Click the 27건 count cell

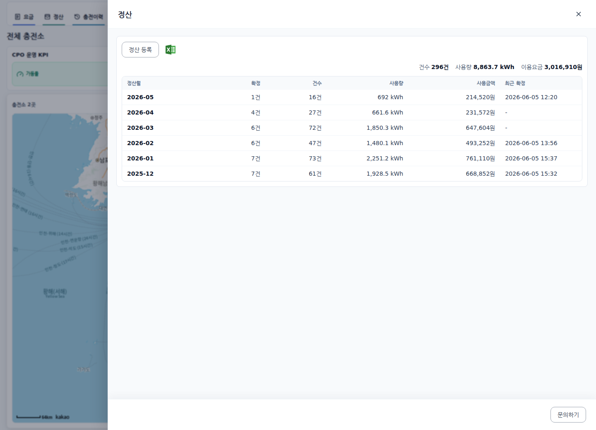(315, 112)
